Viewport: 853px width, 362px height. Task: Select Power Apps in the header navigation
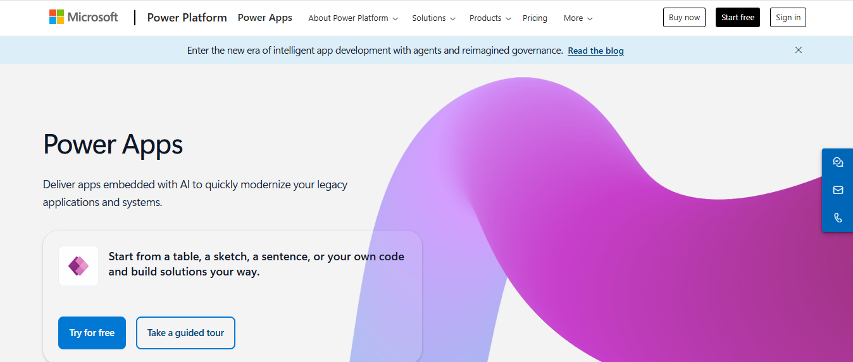click(x=265, y=18)
